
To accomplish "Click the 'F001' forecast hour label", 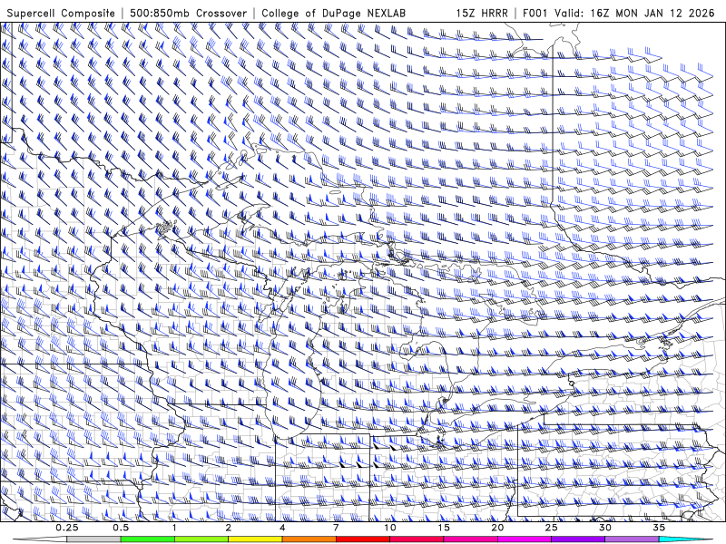I will tap(536, 13).
